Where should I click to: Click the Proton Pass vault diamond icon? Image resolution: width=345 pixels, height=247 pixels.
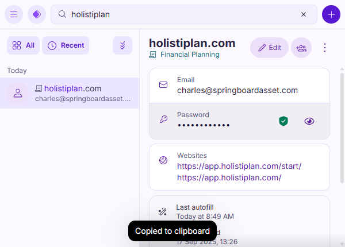(37, 14)
